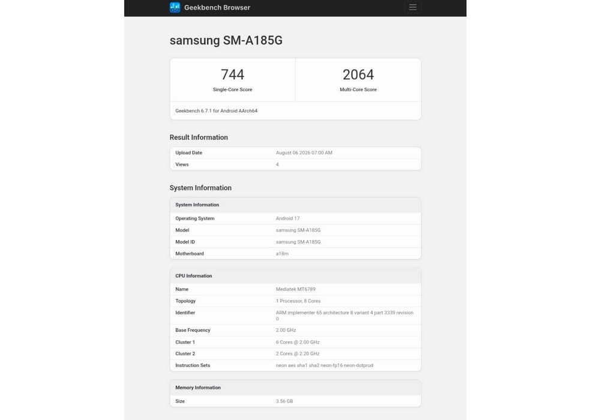Click the System Information section heading above the table
Screen dimensions: 600x420
[200, 188]
